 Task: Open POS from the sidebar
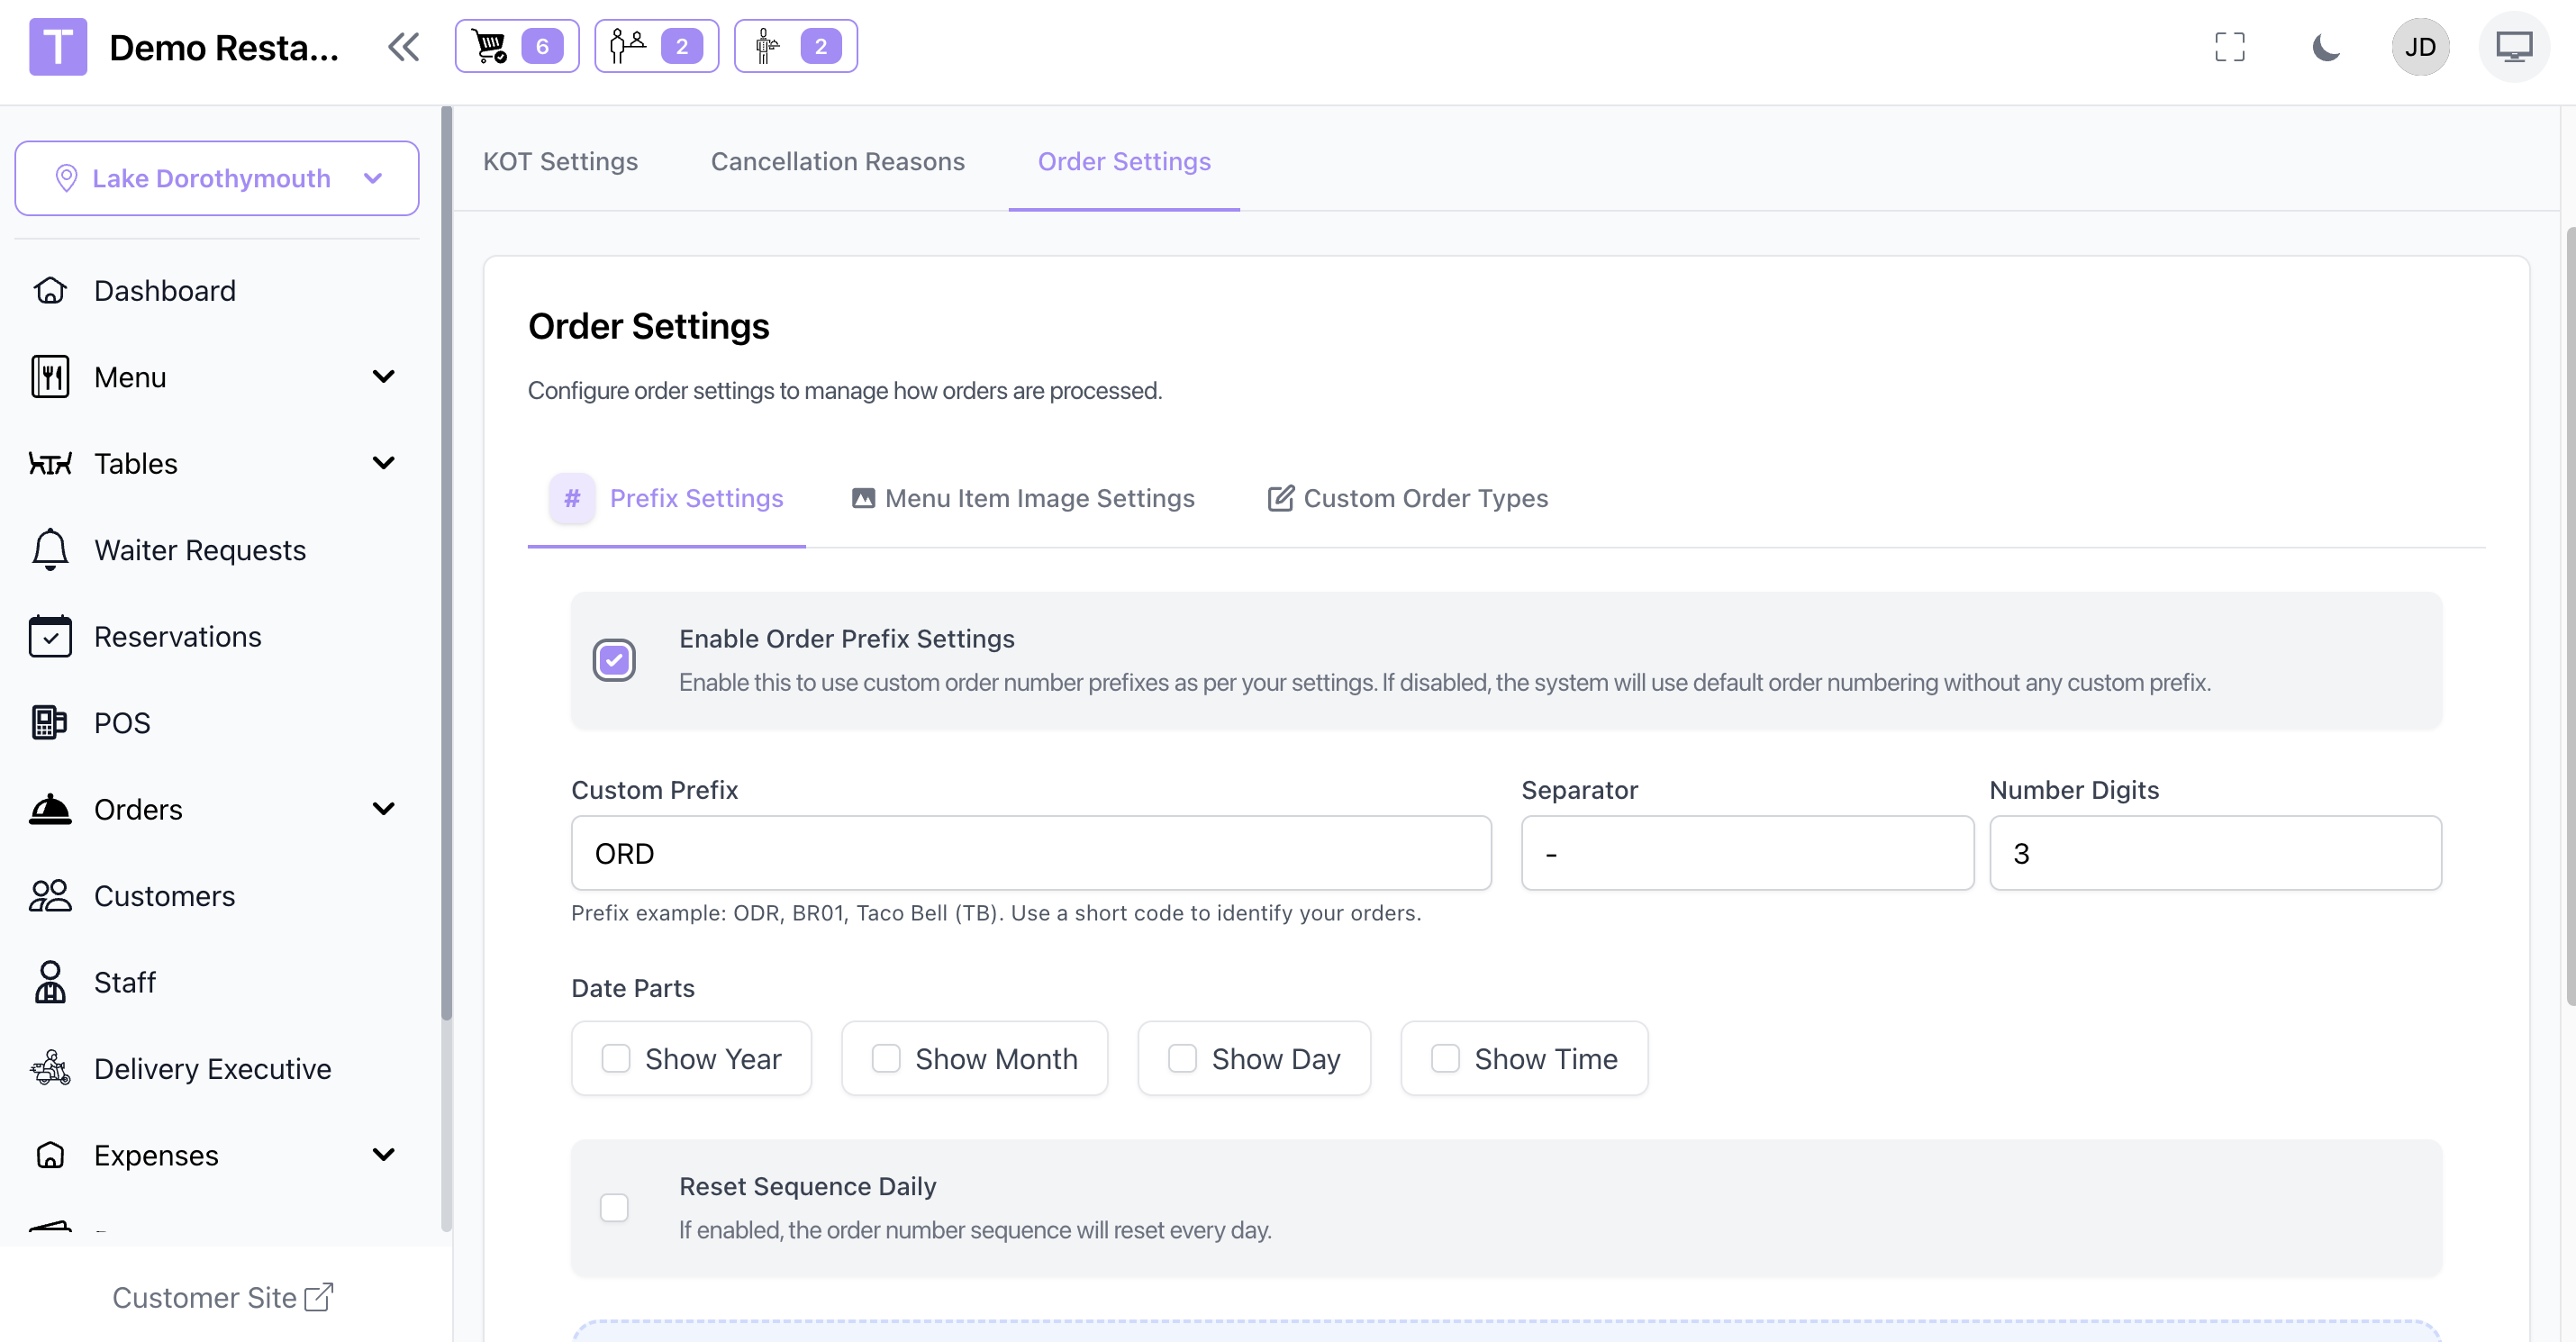122,723
